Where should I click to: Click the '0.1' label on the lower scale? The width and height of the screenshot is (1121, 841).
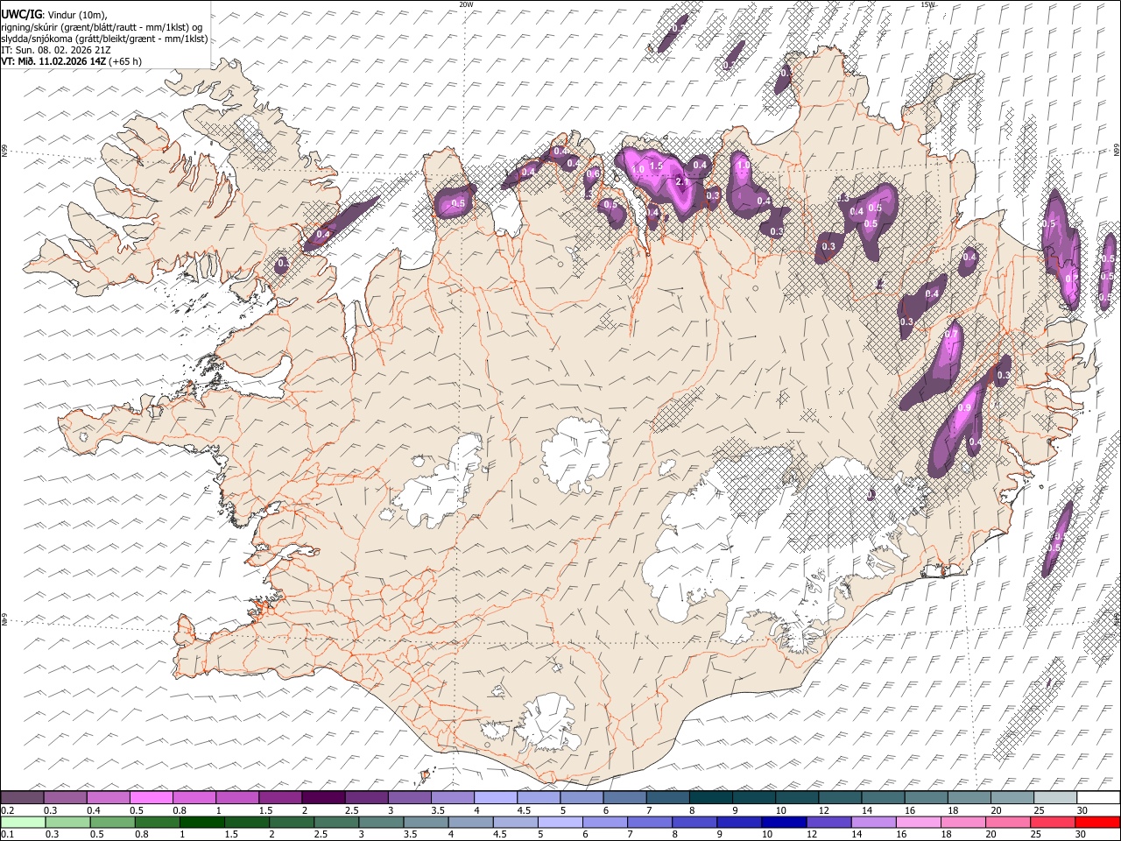click(7, 835)
